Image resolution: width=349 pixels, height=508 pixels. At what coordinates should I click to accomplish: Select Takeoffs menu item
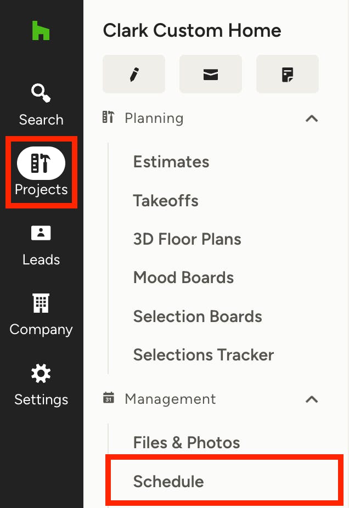click(166, 201)
